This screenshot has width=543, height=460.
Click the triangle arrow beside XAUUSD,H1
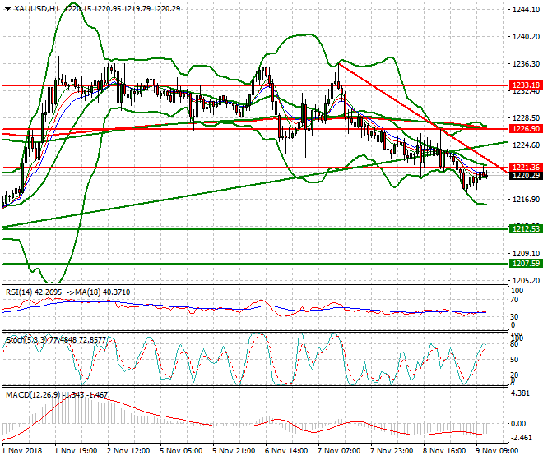pos(7,8)
